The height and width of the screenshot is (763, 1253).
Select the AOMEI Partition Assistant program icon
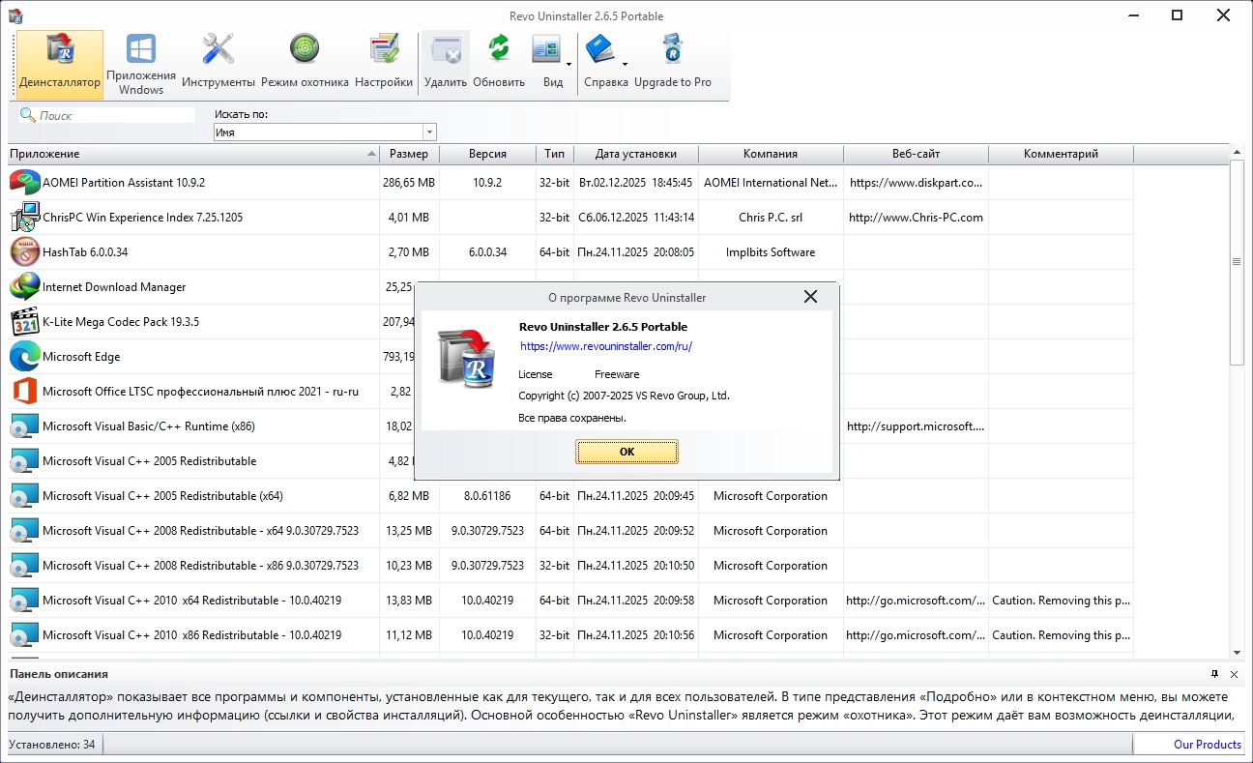24,182
